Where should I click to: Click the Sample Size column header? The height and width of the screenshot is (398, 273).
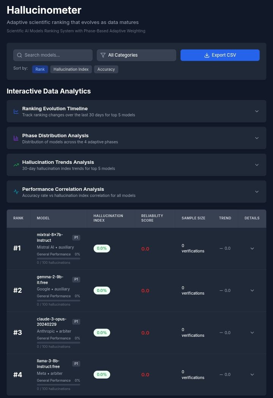point(193,218)
